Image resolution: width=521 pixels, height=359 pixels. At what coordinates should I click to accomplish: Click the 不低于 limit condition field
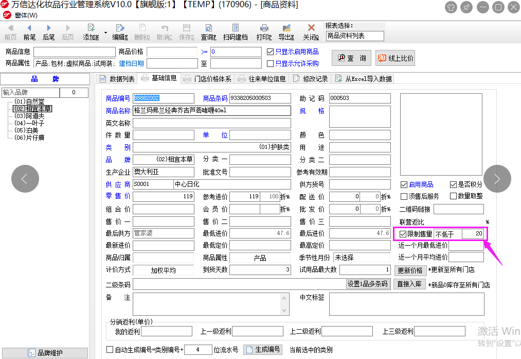447,234
